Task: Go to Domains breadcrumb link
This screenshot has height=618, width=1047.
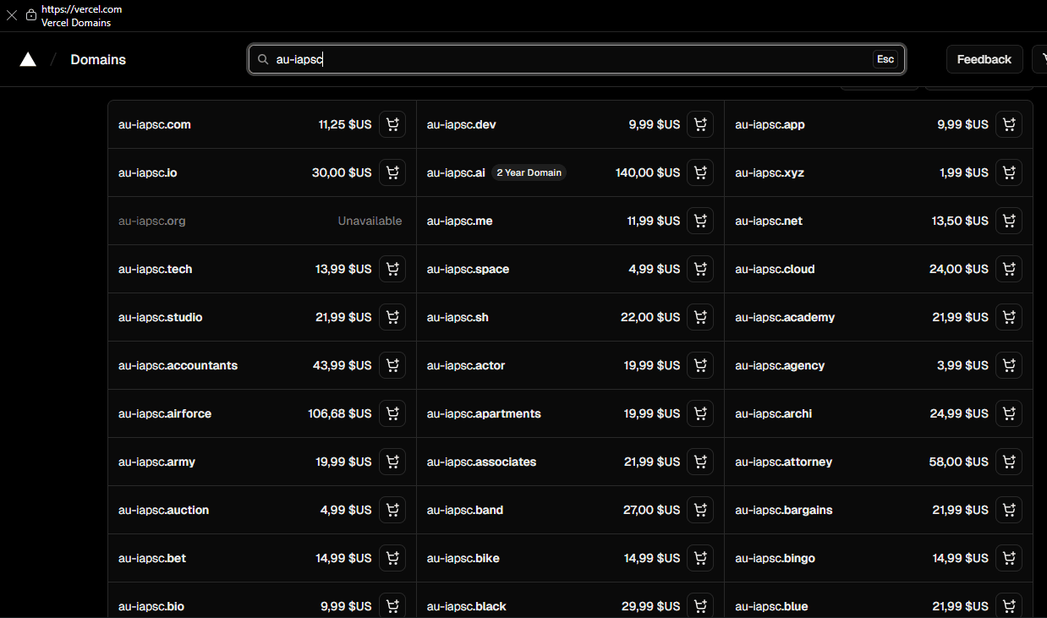Action: click(x=98, y=60)
